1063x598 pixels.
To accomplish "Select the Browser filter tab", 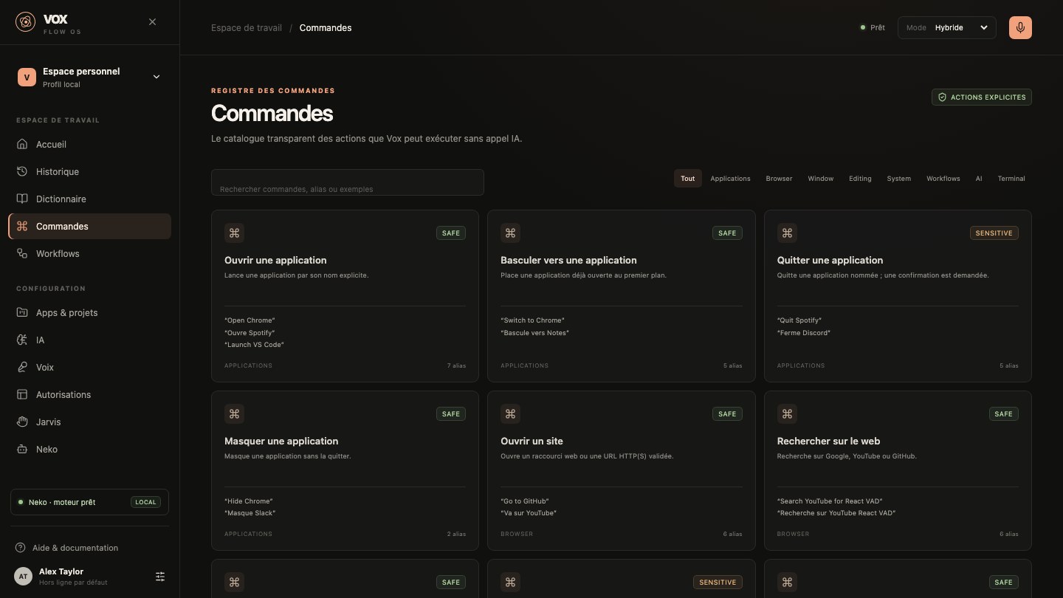I will tap(779, 179).
